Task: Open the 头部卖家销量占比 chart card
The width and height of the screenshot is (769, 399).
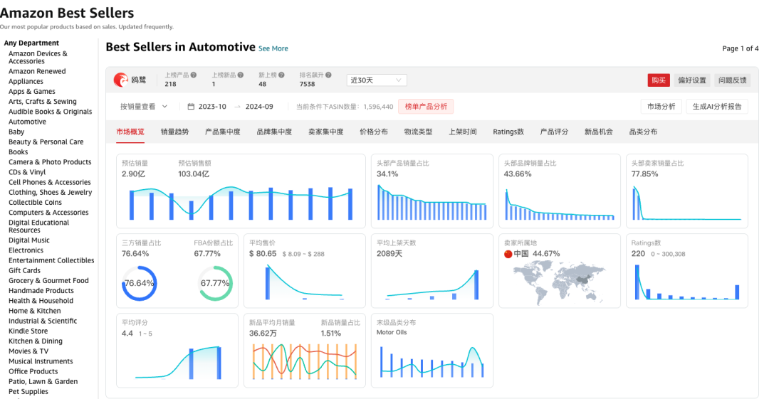Action: 687,191
